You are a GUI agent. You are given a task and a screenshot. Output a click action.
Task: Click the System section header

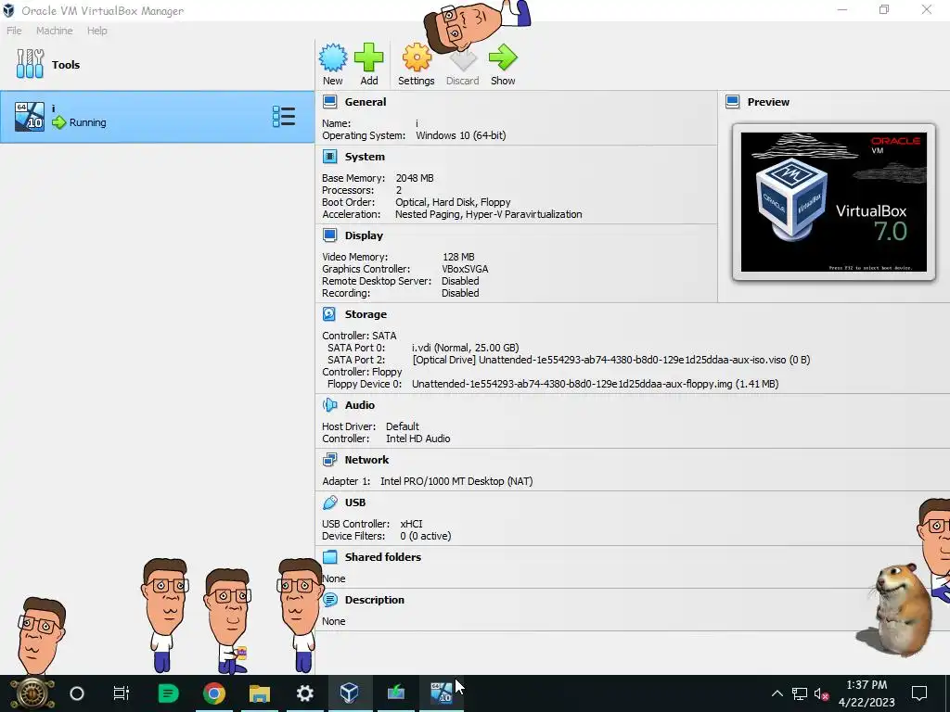click(365, 157)
